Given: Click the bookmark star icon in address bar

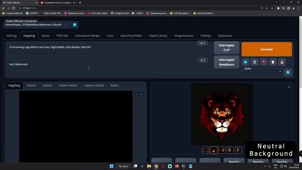Looking at the screenshot, I should click(272, 8).
